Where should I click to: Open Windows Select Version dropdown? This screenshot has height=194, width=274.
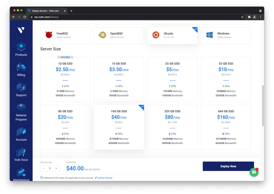[224, 37]
